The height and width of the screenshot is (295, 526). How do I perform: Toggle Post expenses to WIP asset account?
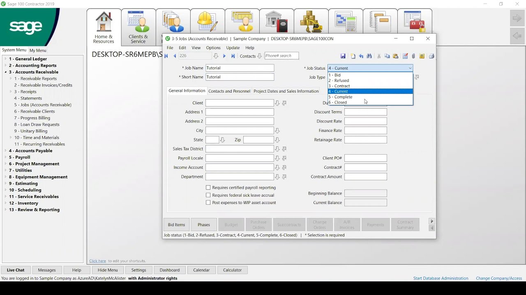point(208,203)
